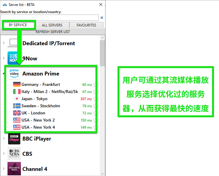Select UK - London server
The image size is (219, 176).
pos(33,113)
